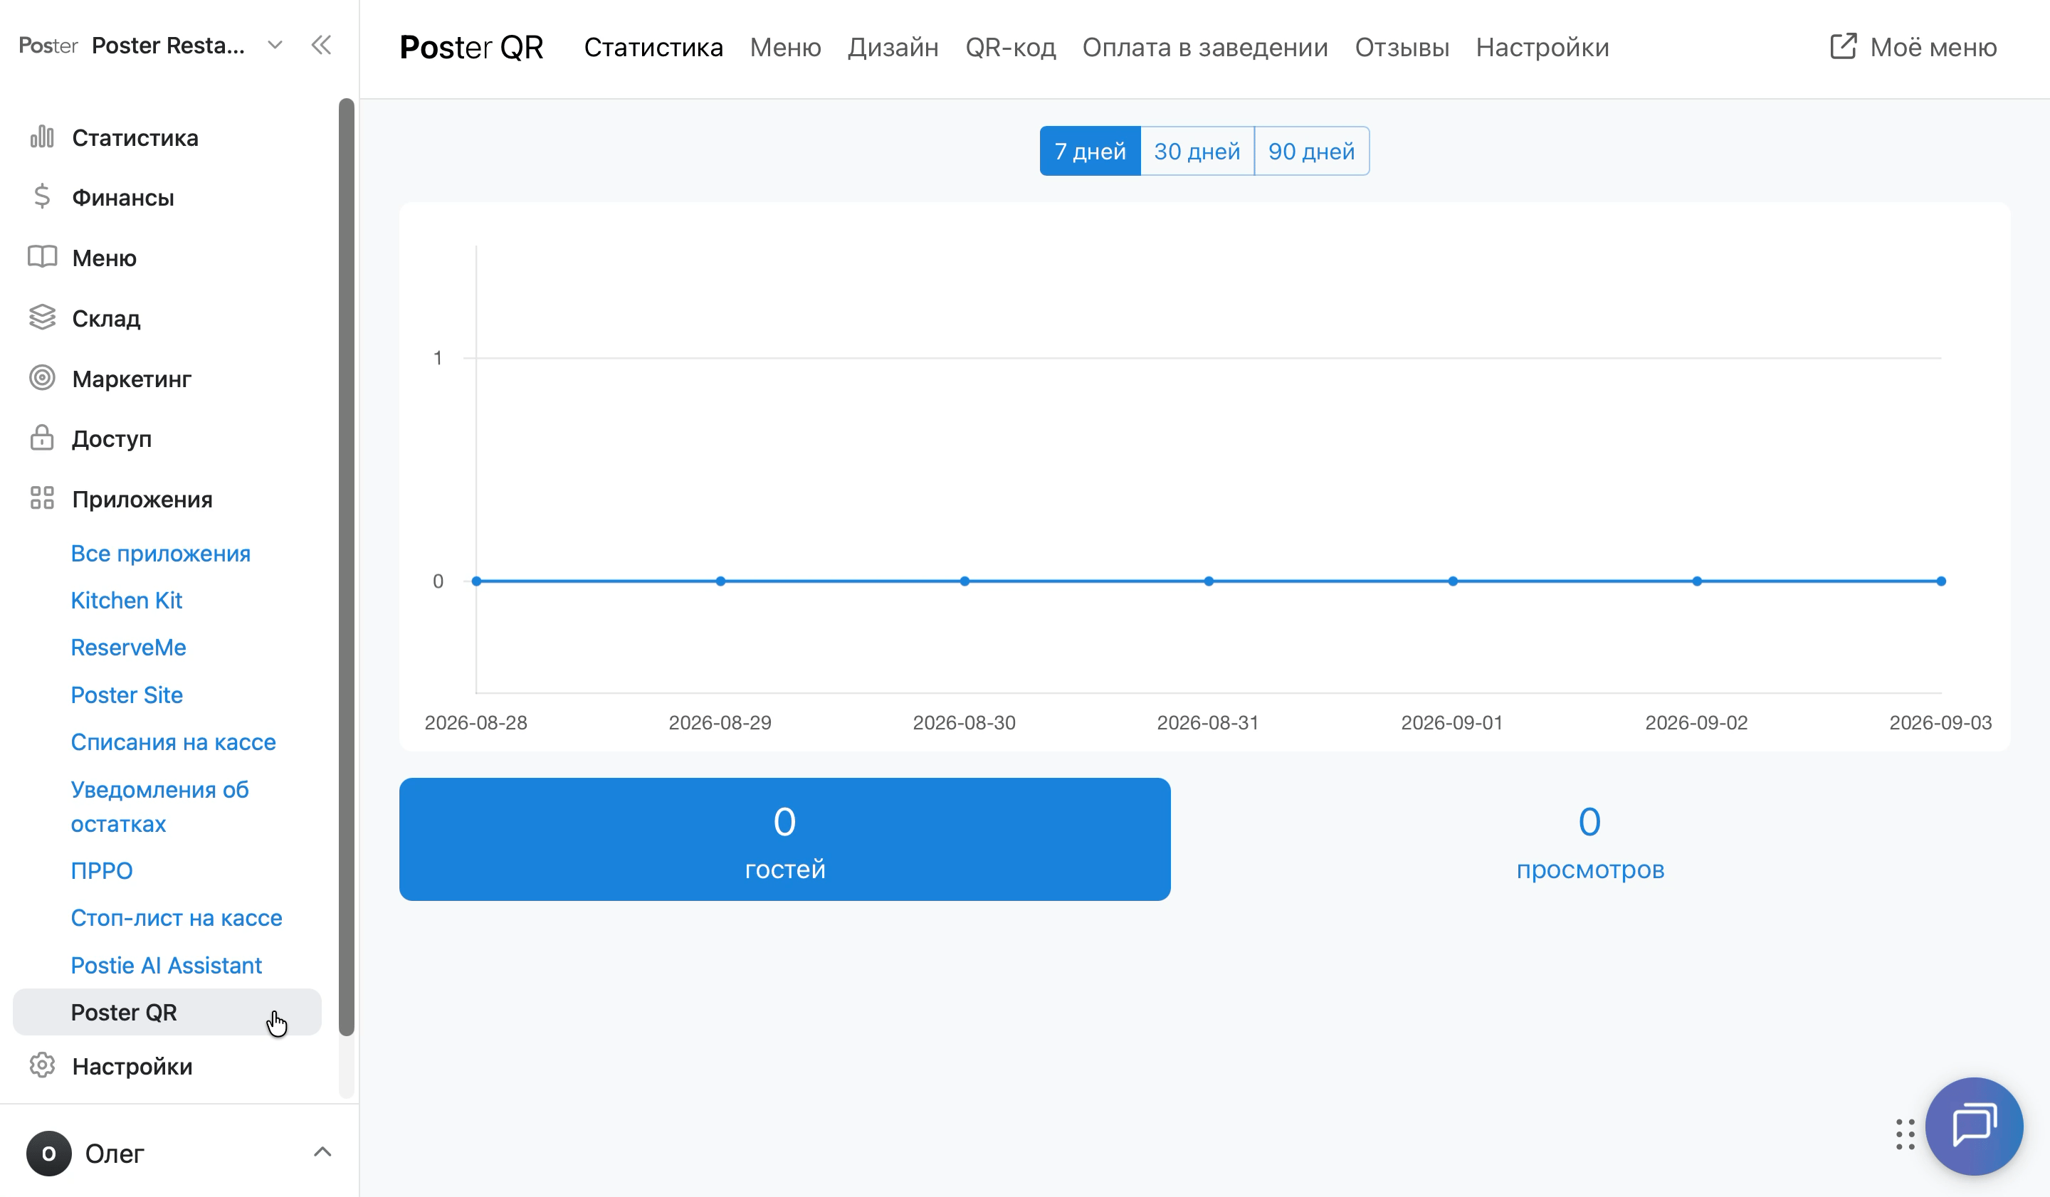2050x1197 pixels.
Task: Click the chart point for 2026-09-01
Action: 1453,581
